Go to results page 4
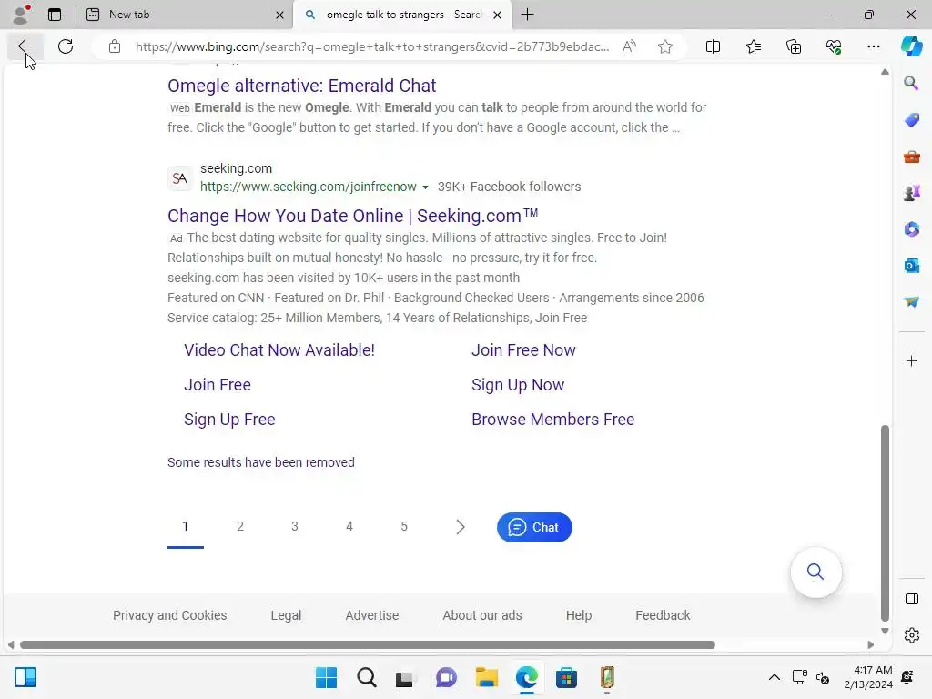This screenshot has width=932, height=699. tap(349, 526)
